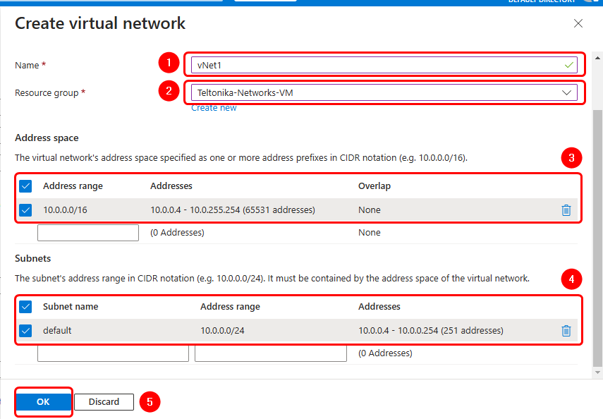Click the empty new address range field
Screen dimensions: 603x419
(88, 233)
